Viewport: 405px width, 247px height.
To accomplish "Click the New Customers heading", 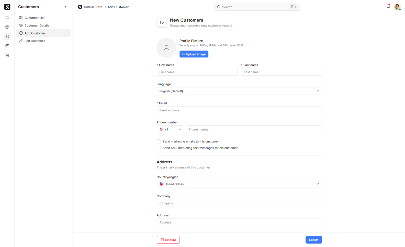I will (187, 20).
